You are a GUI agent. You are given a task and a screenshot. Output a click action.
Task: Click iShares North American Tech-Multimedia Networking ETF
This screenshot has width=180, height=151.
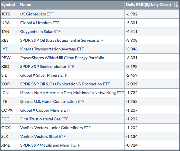tap(72, 93)
